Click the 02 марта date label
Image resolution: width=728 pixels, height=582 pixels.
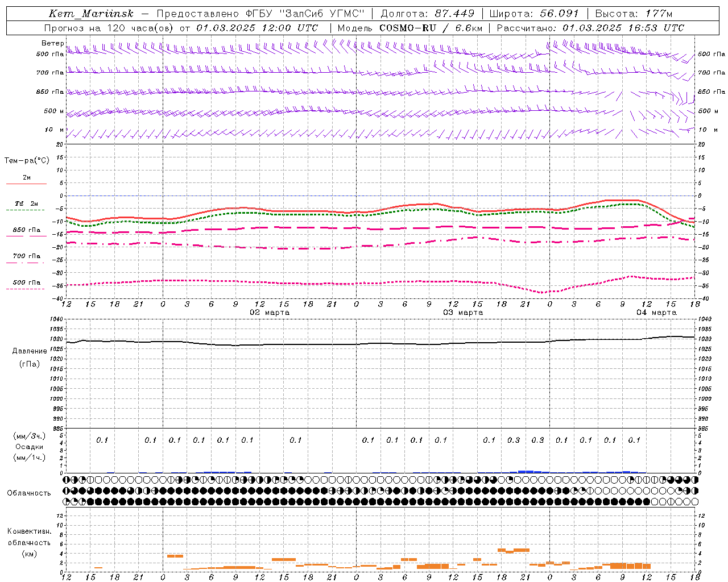click(270, 313)
